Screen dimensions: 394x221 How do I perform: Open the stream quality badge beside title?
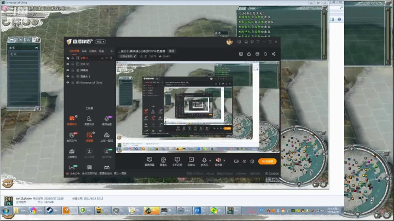[x=171, y=51]
